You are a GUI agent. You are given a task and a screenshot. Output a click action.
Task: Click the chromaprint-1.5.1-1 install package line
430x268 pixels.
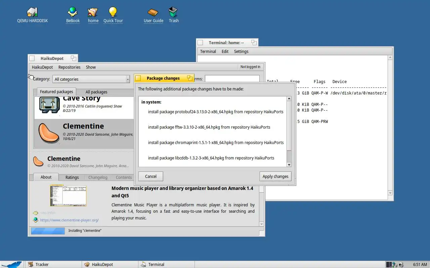[216, 142]
